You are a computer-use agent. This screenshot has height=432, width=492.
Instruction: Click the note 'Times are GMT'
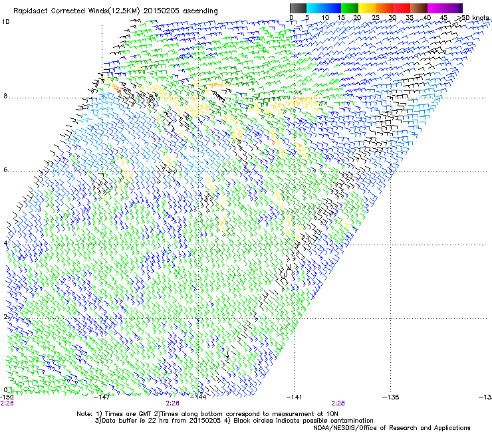[127, 414]
